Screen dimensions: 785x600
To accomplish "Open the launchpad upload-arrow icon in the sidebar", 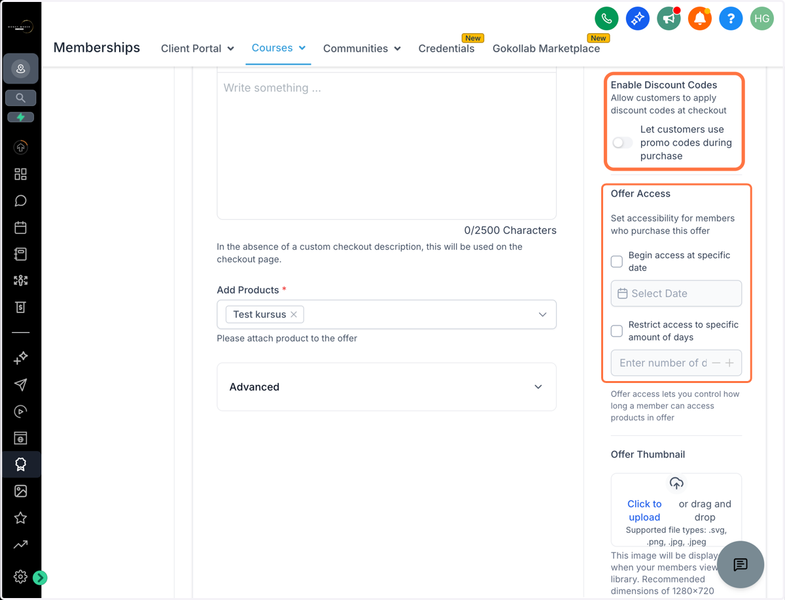I will [20, 148].
